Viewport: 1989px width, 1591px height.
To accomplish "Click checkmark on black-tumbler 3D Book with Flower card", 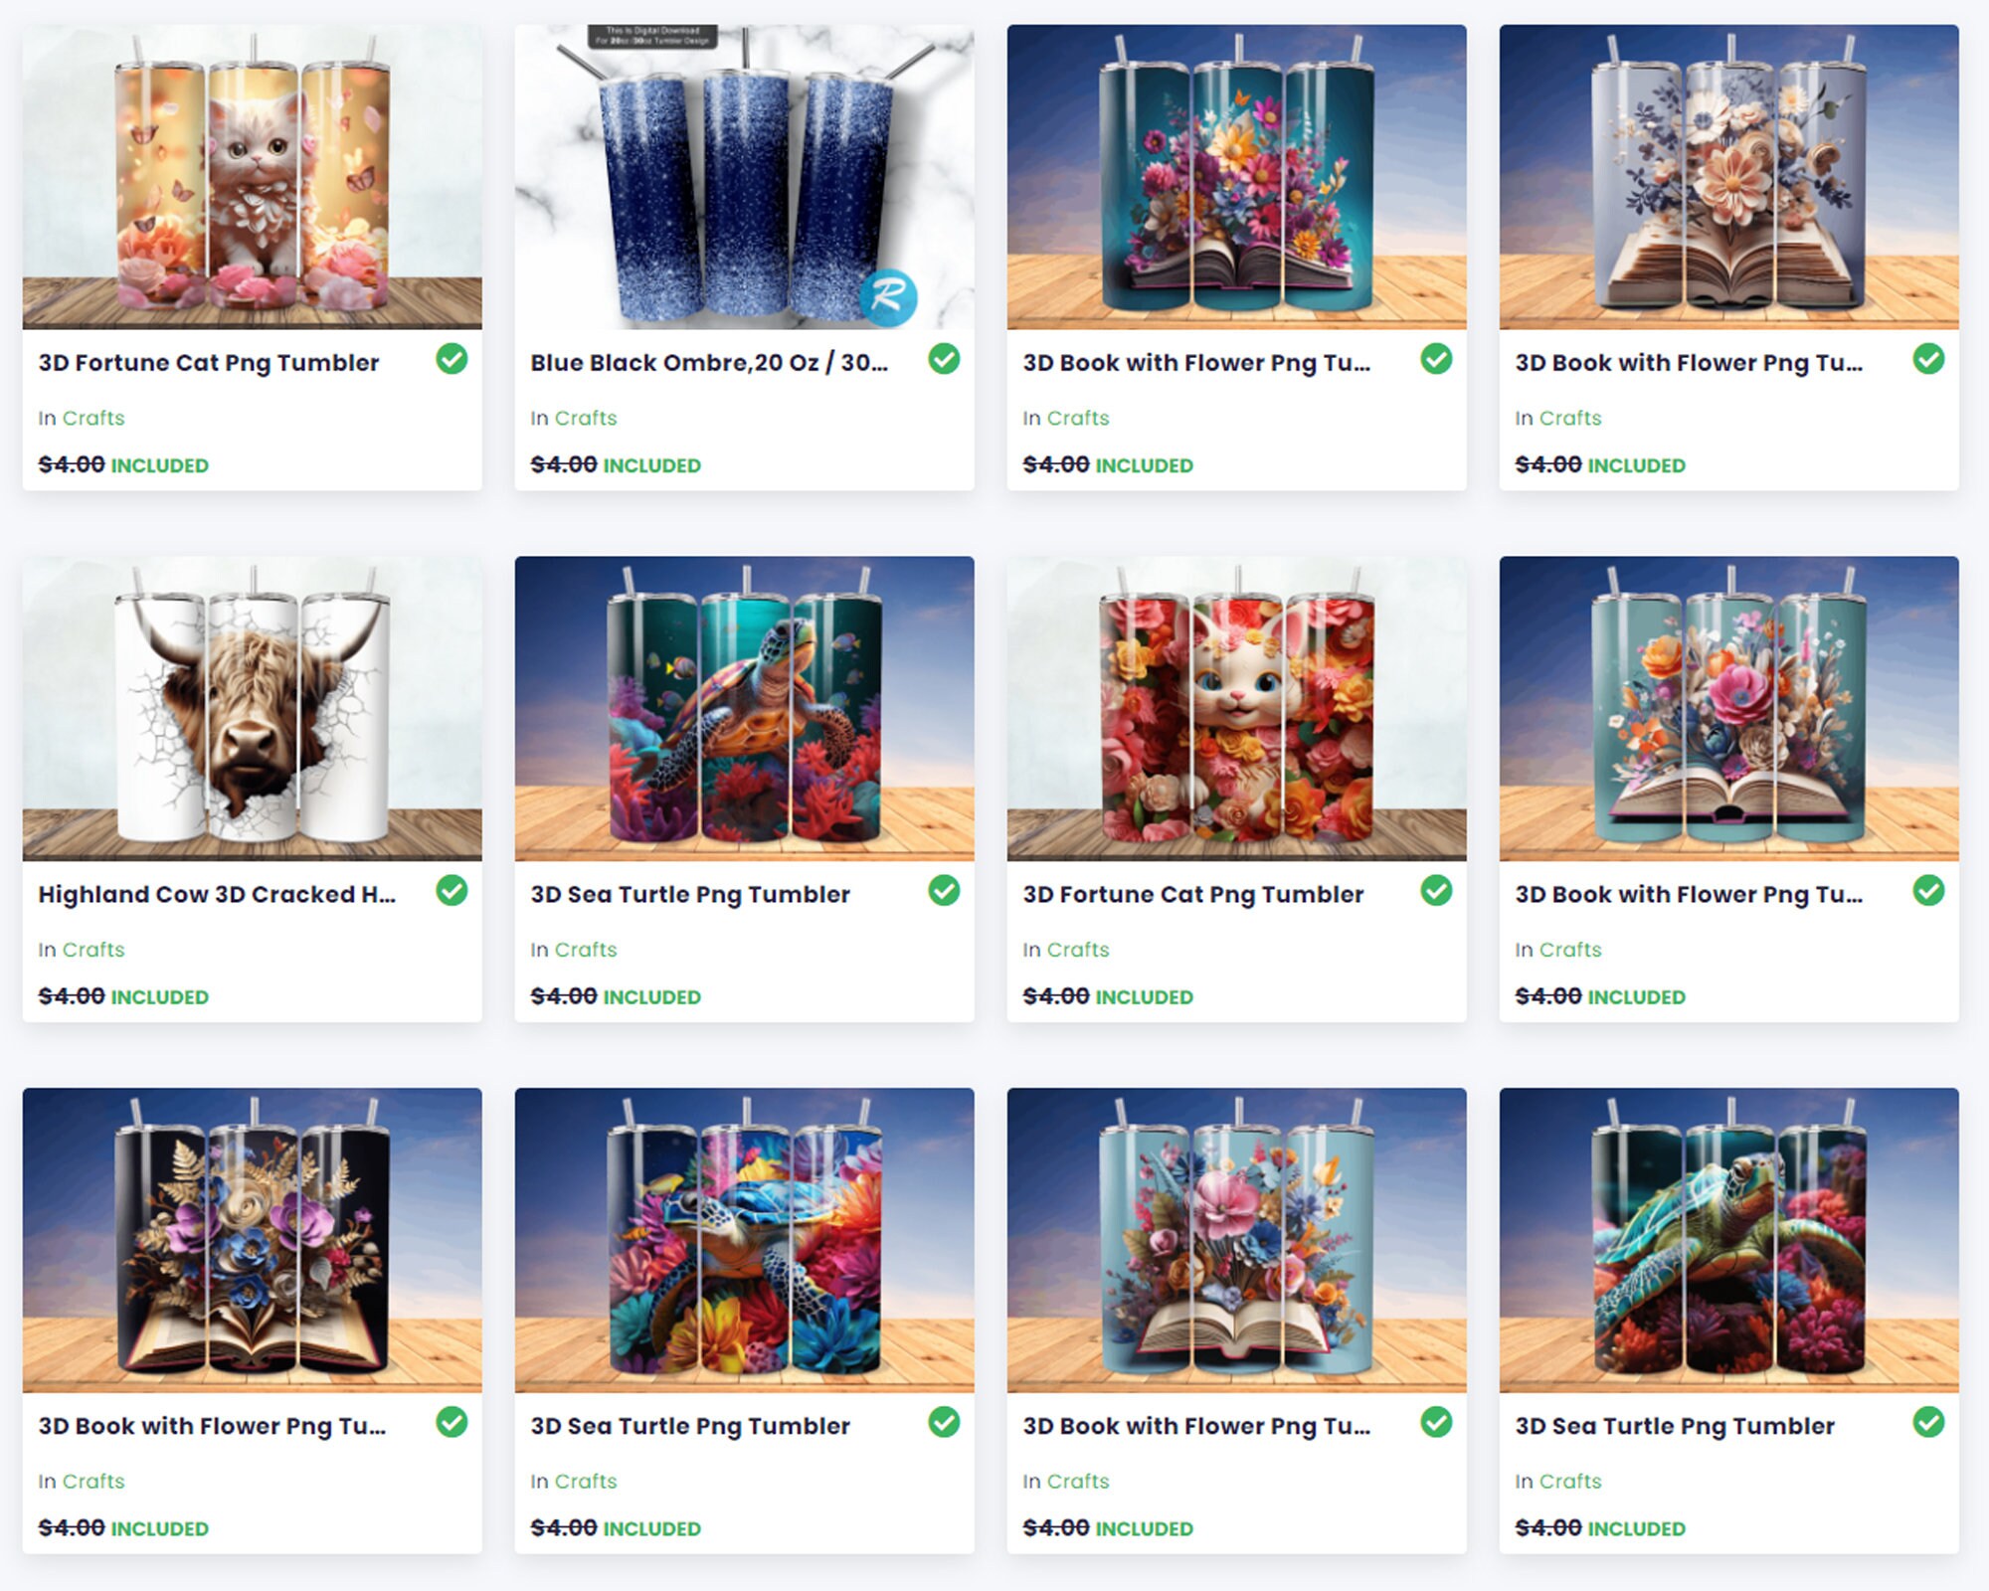I will coord(452,1422).
